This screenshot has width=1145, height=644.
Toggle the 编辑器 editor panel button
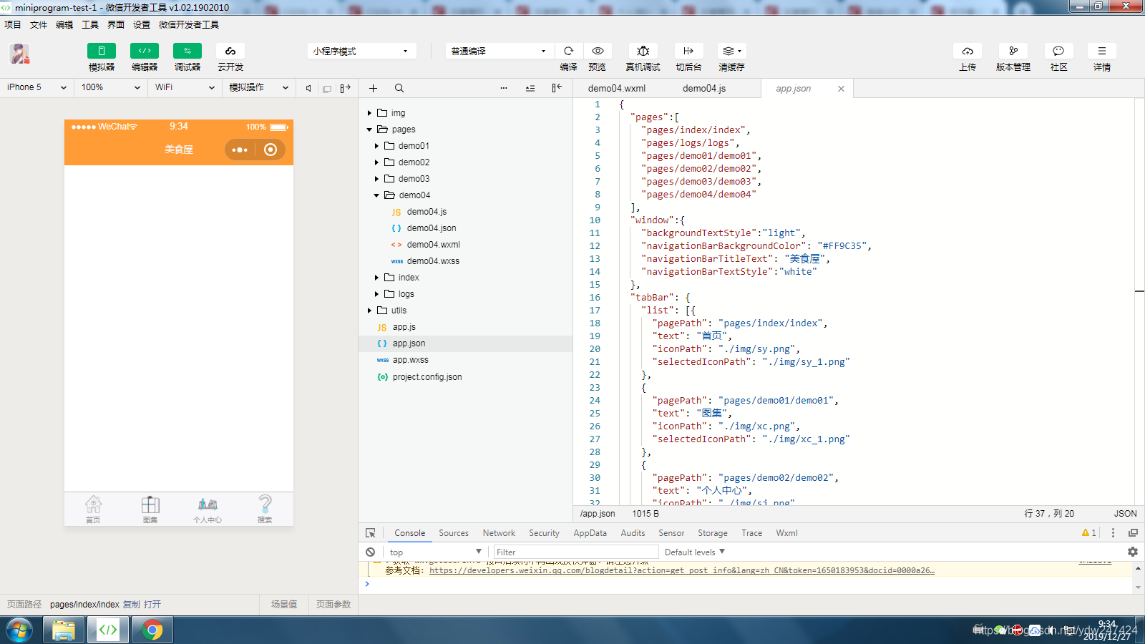point(144,51)
